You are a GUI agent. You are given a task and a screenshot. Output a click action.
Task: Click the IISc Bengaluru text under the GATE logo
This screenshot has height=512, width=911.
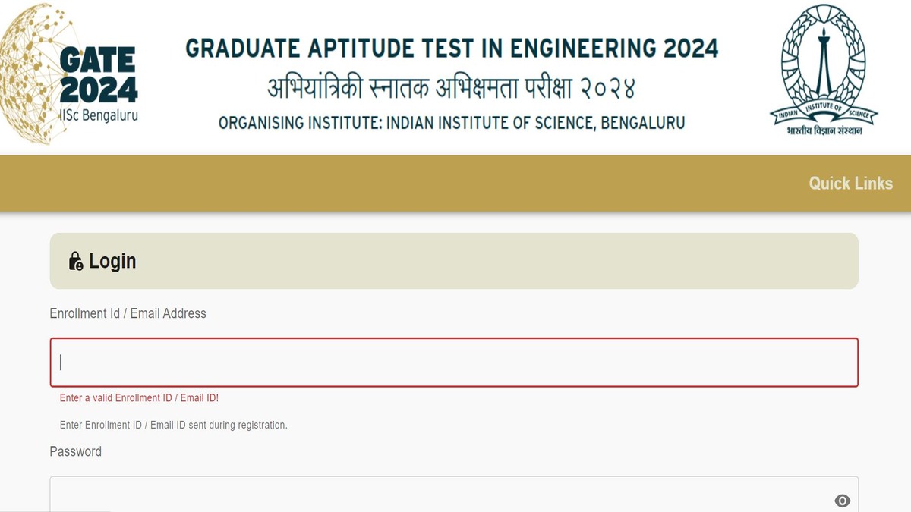coord(99,116)
